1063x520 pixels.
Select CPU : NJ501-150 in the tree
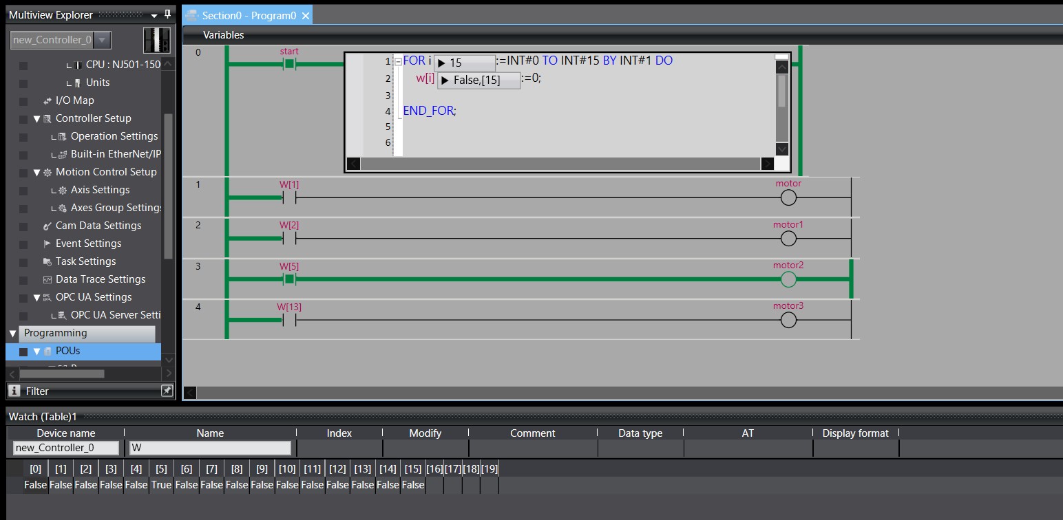click(123, 65)
